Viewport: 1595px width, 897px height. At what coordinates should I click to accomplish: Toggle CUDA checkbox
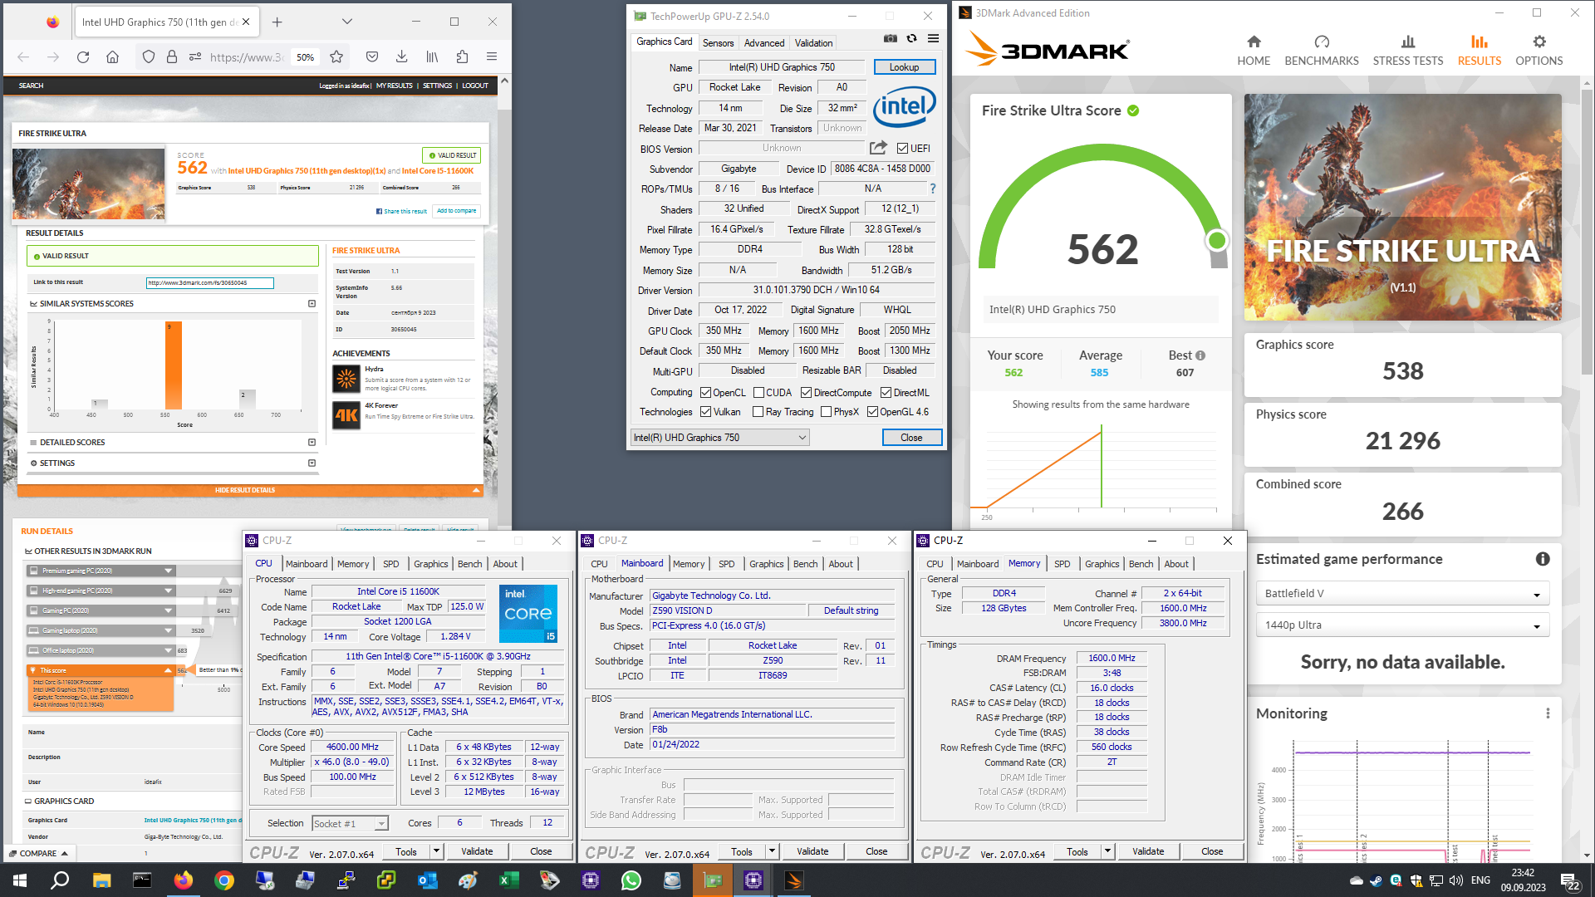(x=758, y=393)
